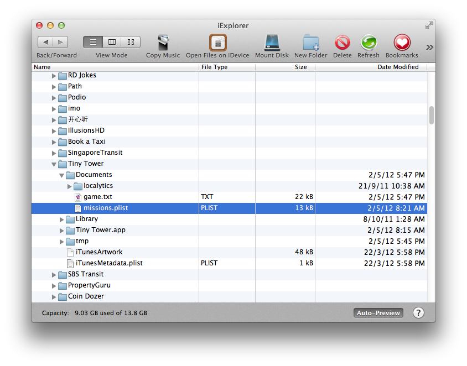Screen dimensions: 467x366
Task: Go back with the Back arrow
Action: coord(45,42)
